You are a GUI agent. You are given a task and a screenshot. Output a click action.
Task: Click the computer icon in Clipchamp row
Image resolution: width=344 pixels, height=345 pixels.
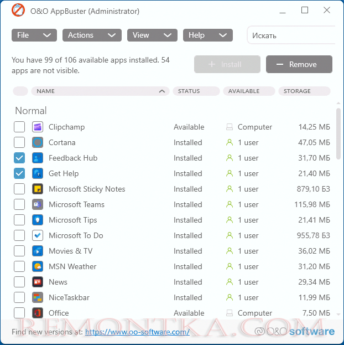(x=230, y=127)
